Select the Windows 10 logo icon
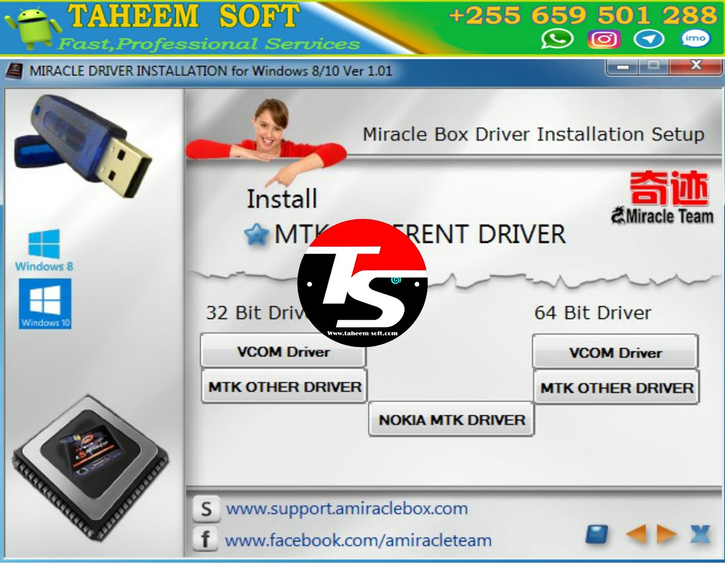This screenshot has height=566, width=725. coord(45,303)
